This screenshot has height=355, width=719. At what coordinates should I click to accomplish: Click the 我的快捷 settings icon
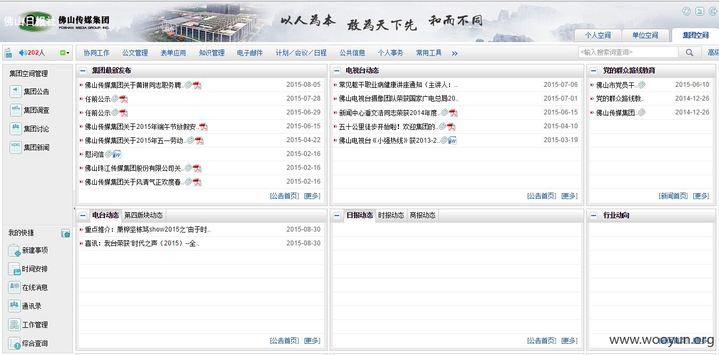click(66, 233)
